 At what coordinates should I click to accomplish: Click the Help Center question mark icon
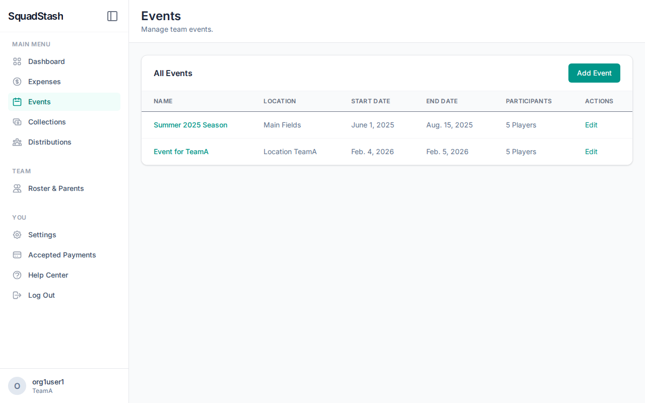17,275
